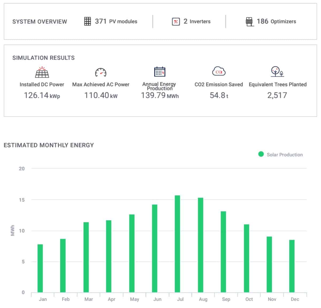
Task: Click the Simulation Results heading
Action: [43, 58]
